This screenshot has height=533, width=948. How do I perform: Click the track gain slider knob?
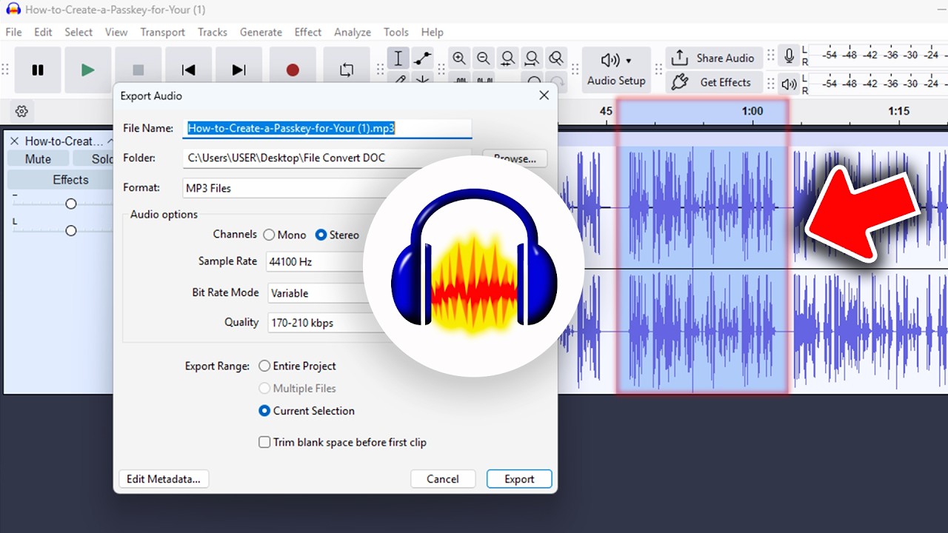(x=71, y=204)
